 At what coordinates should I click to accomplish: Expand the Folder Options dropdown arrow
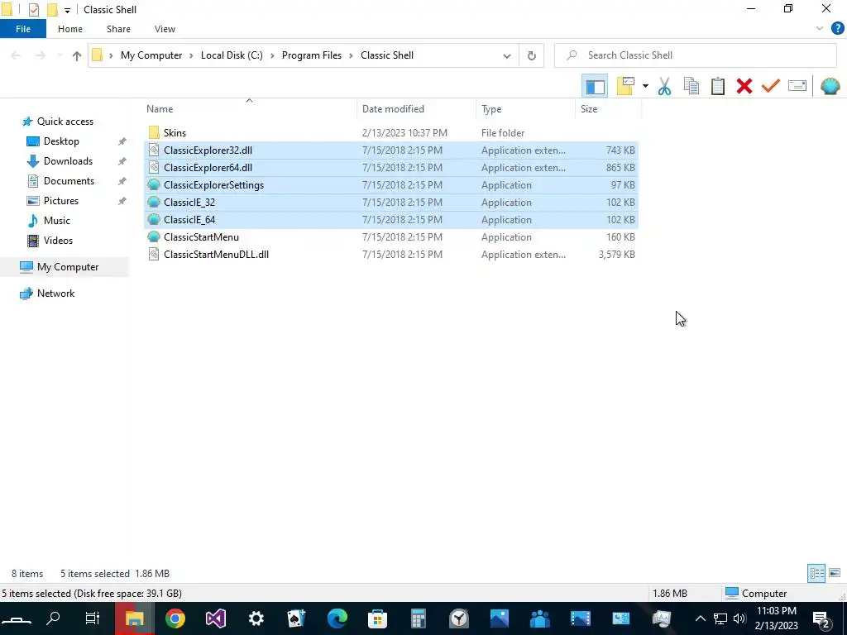click(645, 86)
